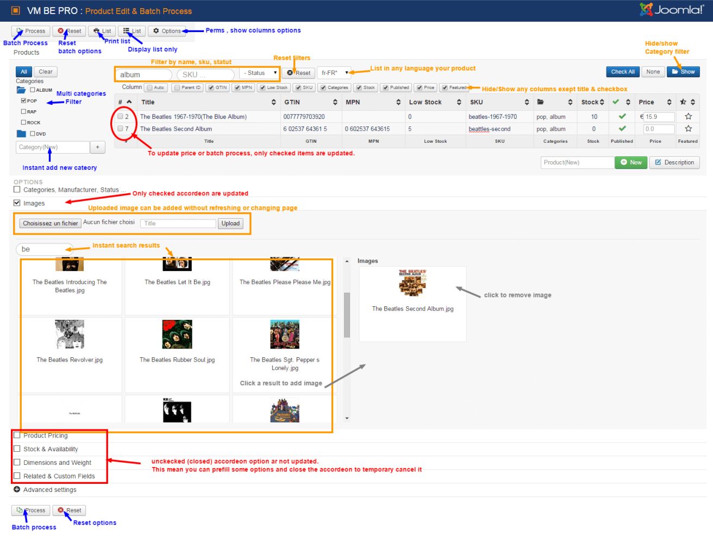Uncheck the POP category checkbox
Image resolution: width=713 pixels, height=543 pixels.
point(23,100)
